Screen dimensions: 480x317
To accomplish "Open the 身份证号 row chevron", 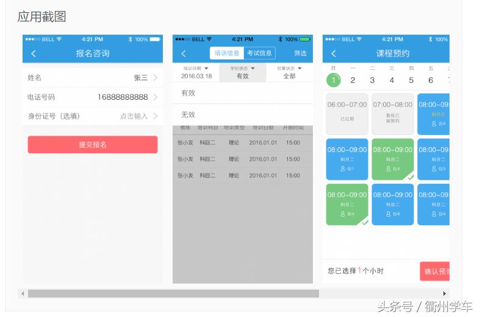I will click(155, 116).
